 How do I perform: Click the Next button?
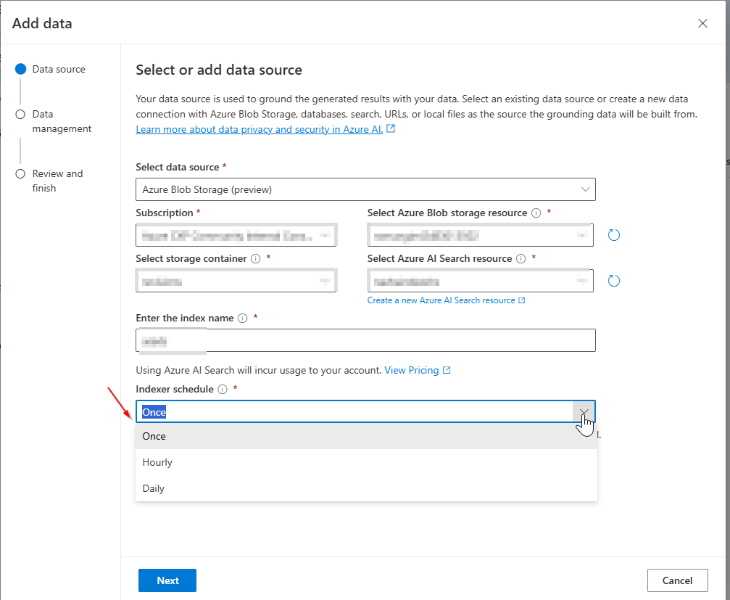[x=167, y=580]
